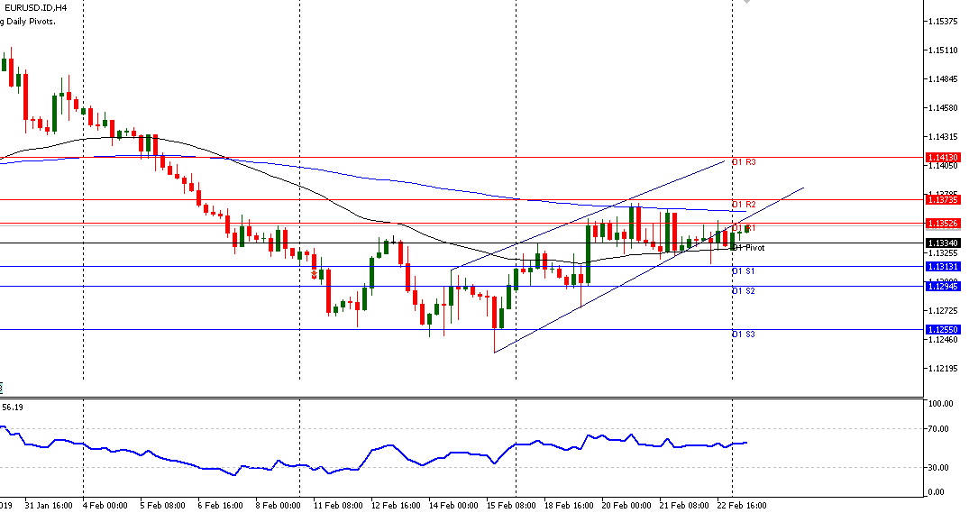Click the 1.15375 price scale value
The image size is (969, 513).
[943, 22]
